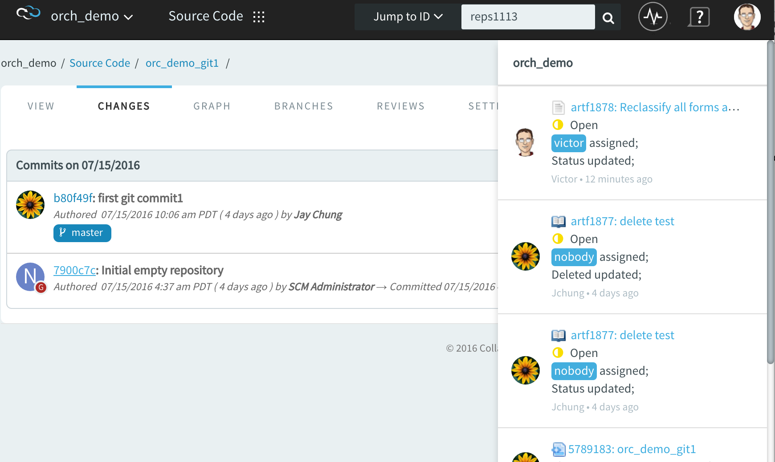Follow the orc_demo_git1 breadcrumb link
Viewport: 775px width, 462px height.
coord(182,63)
